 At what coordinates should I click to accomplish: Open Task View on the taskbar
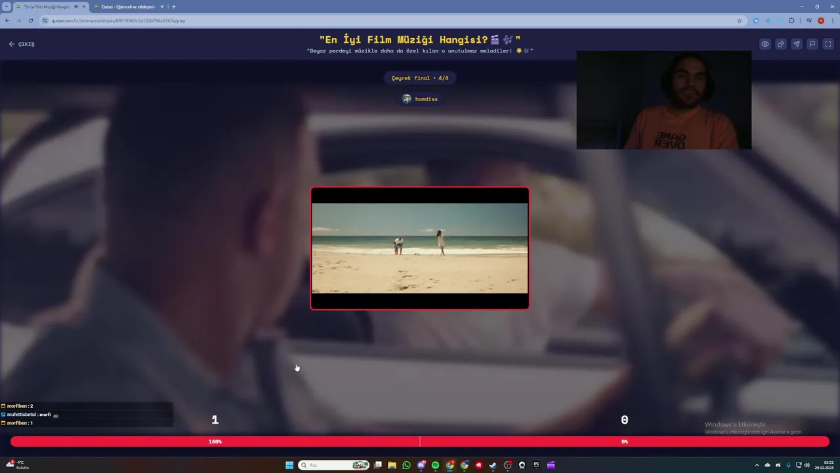pyautogui.click(x=377, y=465)
